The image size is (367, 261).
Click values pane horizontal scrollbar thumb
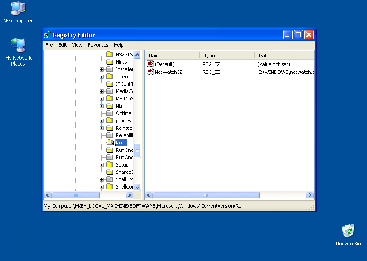(x=206, y=195)
